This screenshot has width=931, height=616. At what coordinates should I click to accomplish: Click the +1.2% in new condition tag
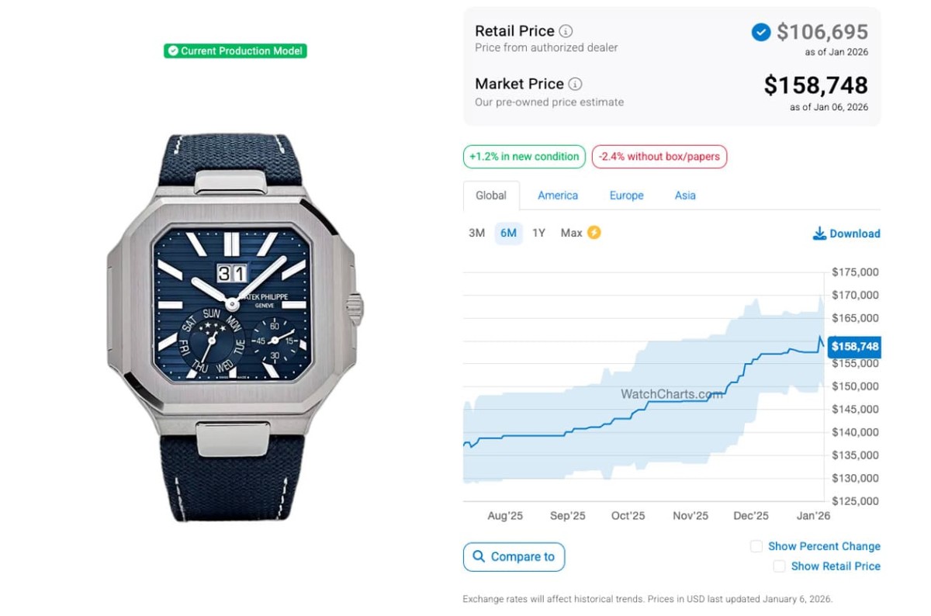524,157
